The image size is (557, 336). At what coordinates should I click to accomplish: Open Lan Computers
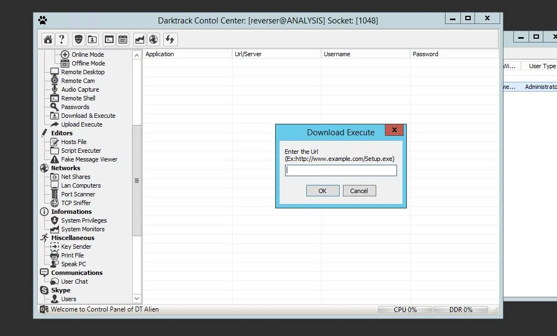pyautogui.click(x=81, y=185)
